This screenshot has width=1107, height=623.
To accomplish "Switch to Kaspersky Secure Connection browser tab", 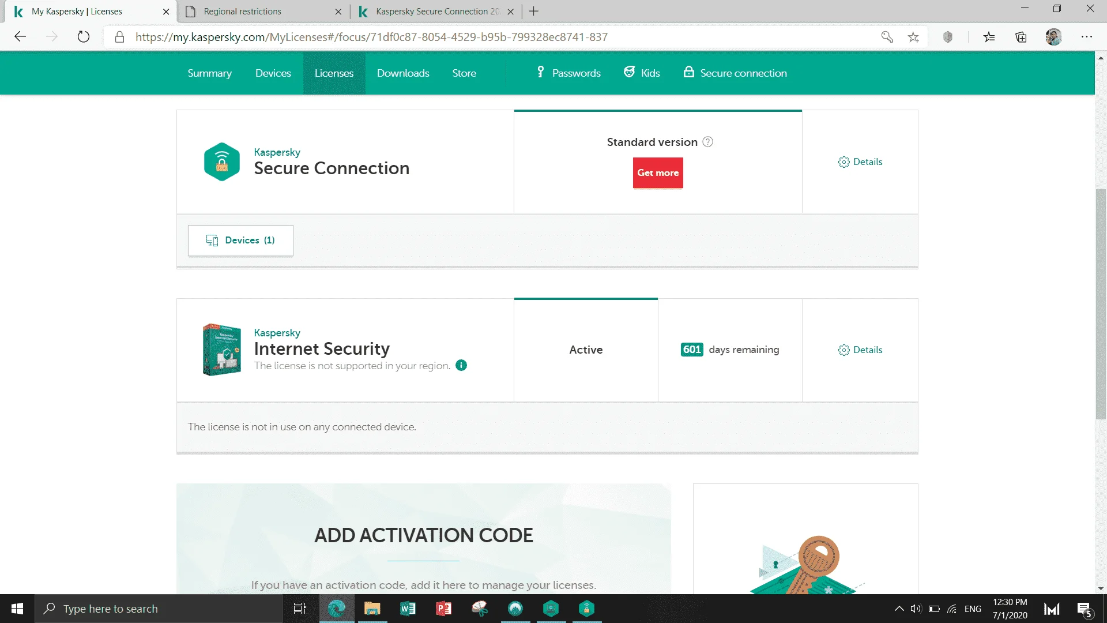I will coord(436,12).
